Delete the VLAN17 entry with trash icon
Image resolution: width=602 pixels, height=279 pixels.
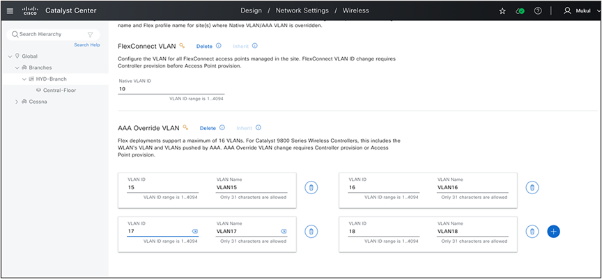click(x=311, y=232)
